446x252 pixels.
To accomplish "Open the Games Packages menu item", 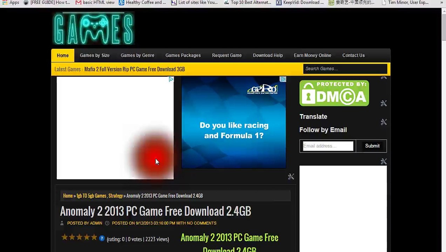I will tap(183, 55).
